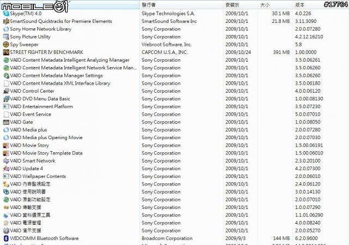Click version number 3.0.0.14130
This screenshot has width=349, height=245.
(308, 192)
